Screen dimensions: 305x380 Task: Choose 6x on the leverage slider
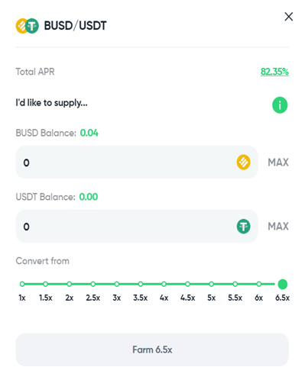pyautogui.click(x=258, y=284)
